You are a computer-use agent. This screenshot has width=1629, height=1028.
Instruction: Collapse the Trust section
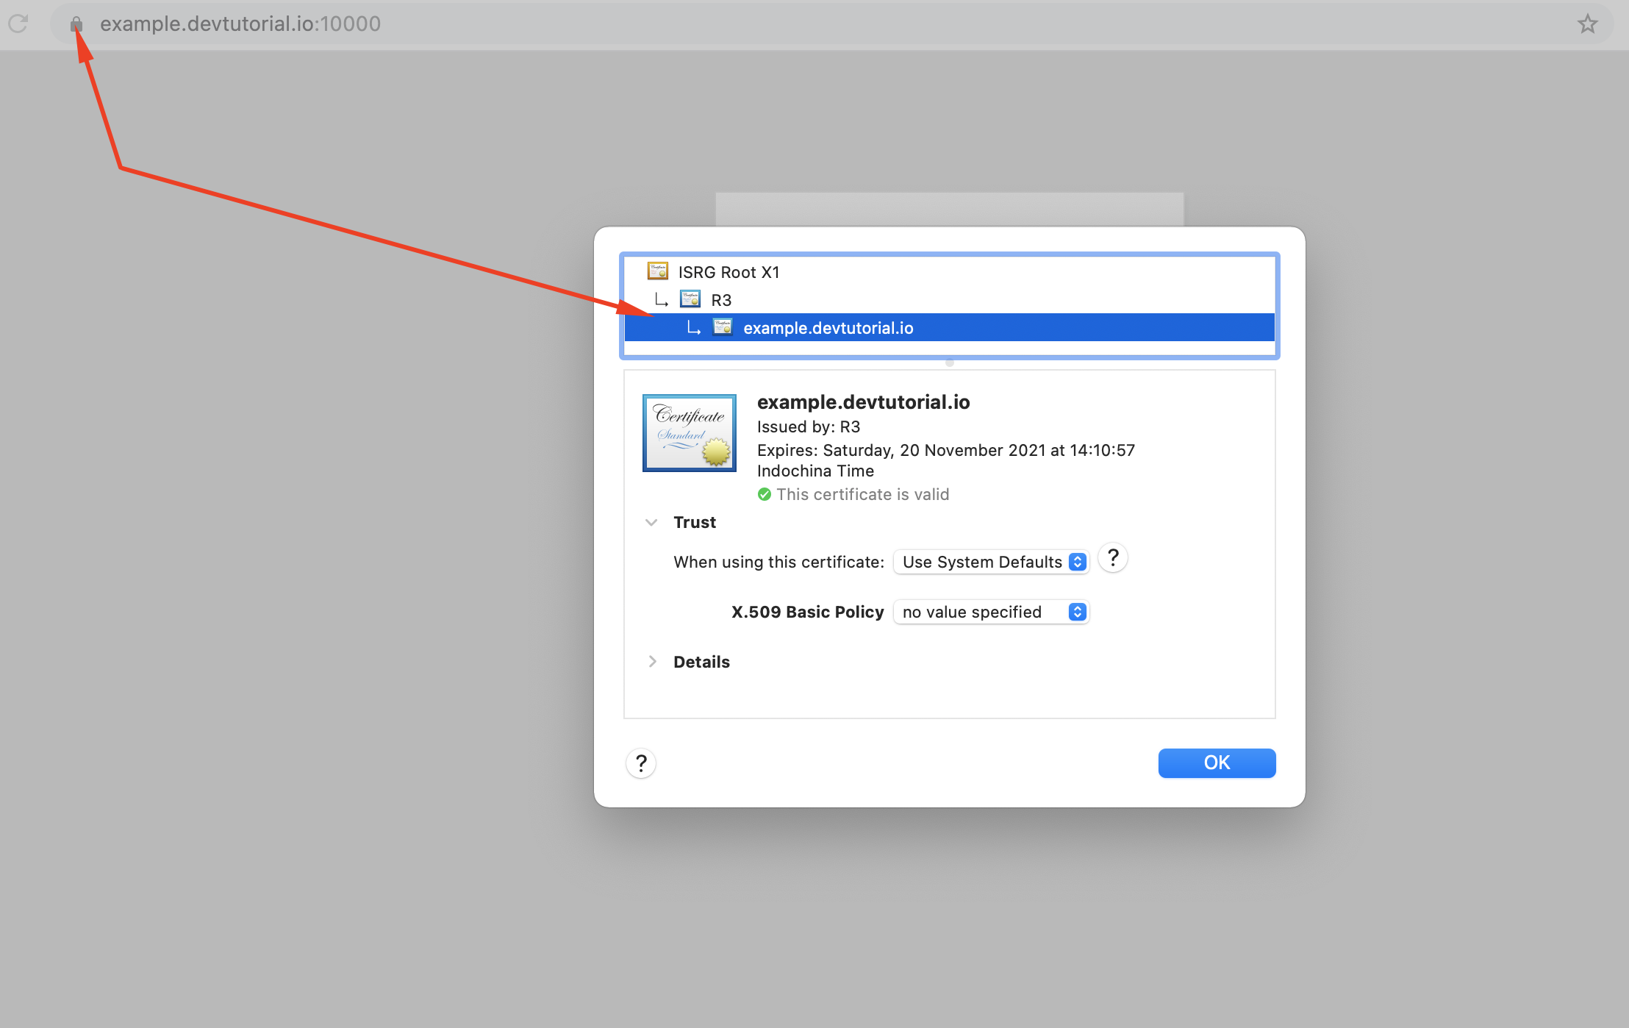651,522
